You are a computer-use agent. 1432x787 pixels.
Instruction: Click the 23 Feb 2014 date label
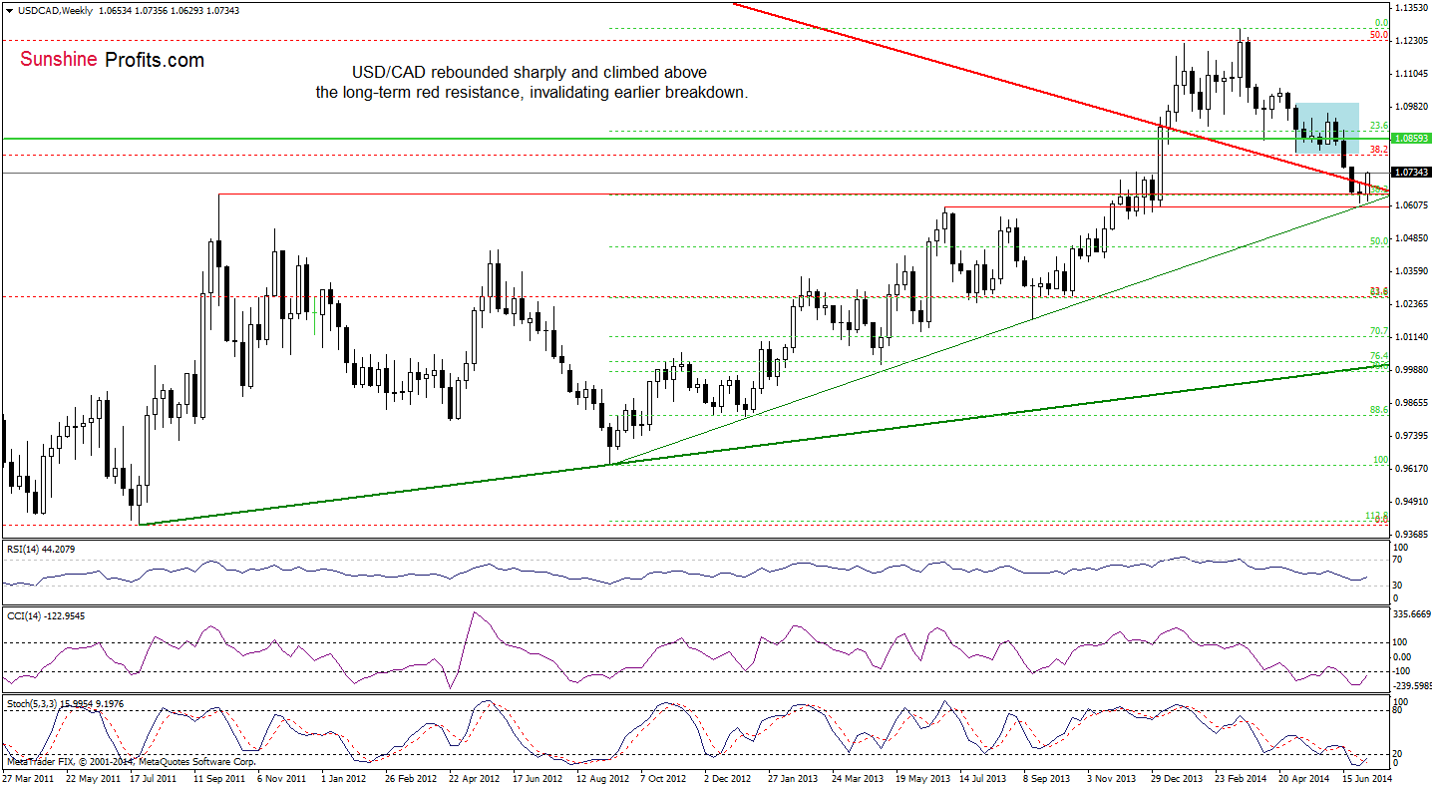[1242, 776]
